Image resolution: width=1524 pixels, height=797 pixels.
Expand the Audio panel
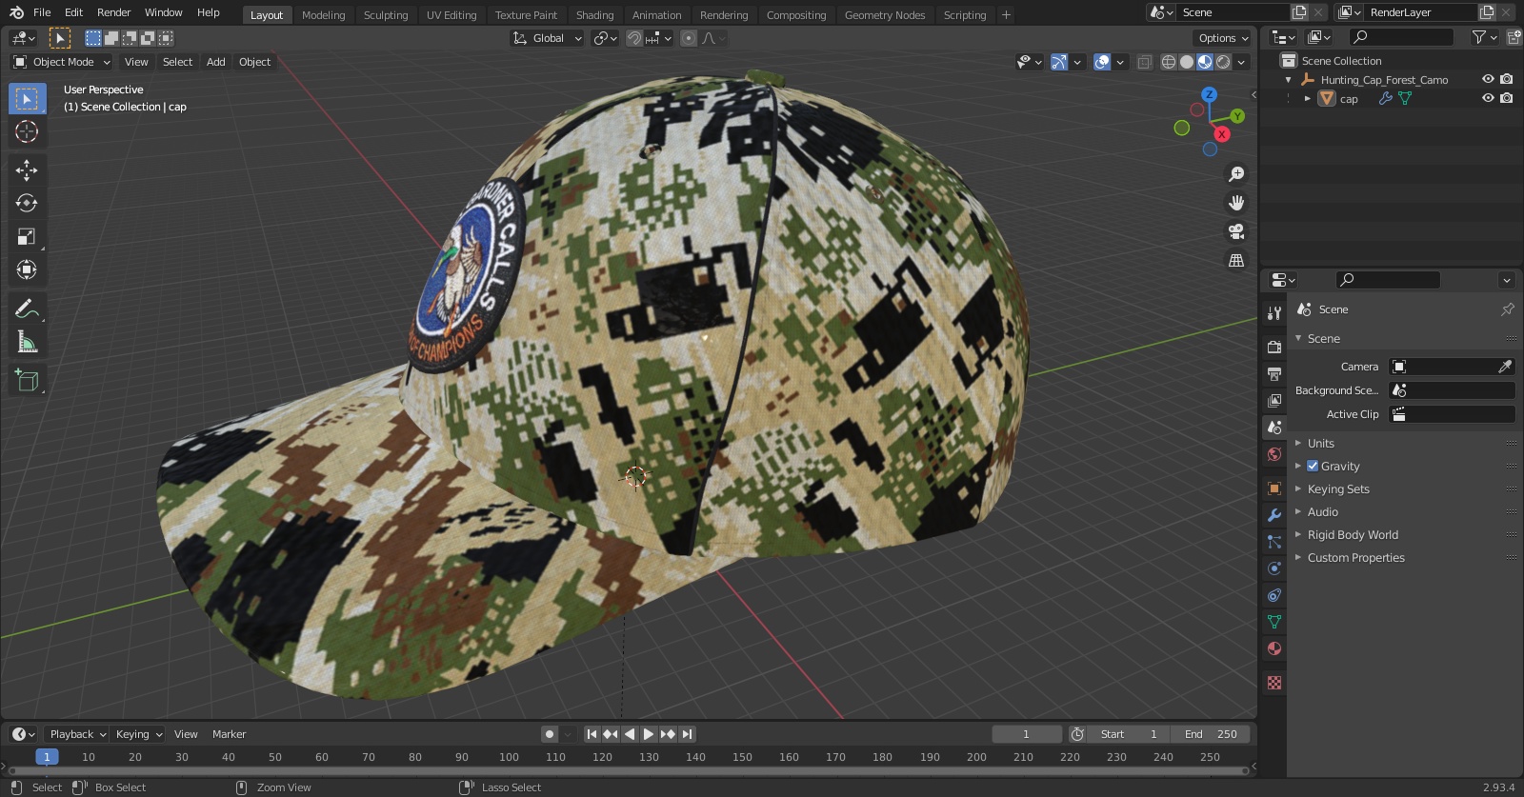click(1322, 512)
